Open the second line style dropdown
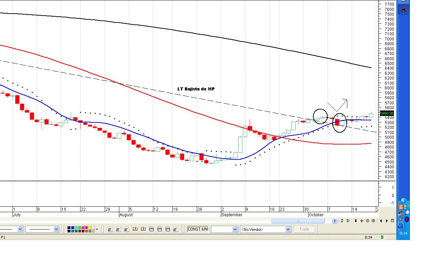The image size is (435, 272). [x=56, y=229]
